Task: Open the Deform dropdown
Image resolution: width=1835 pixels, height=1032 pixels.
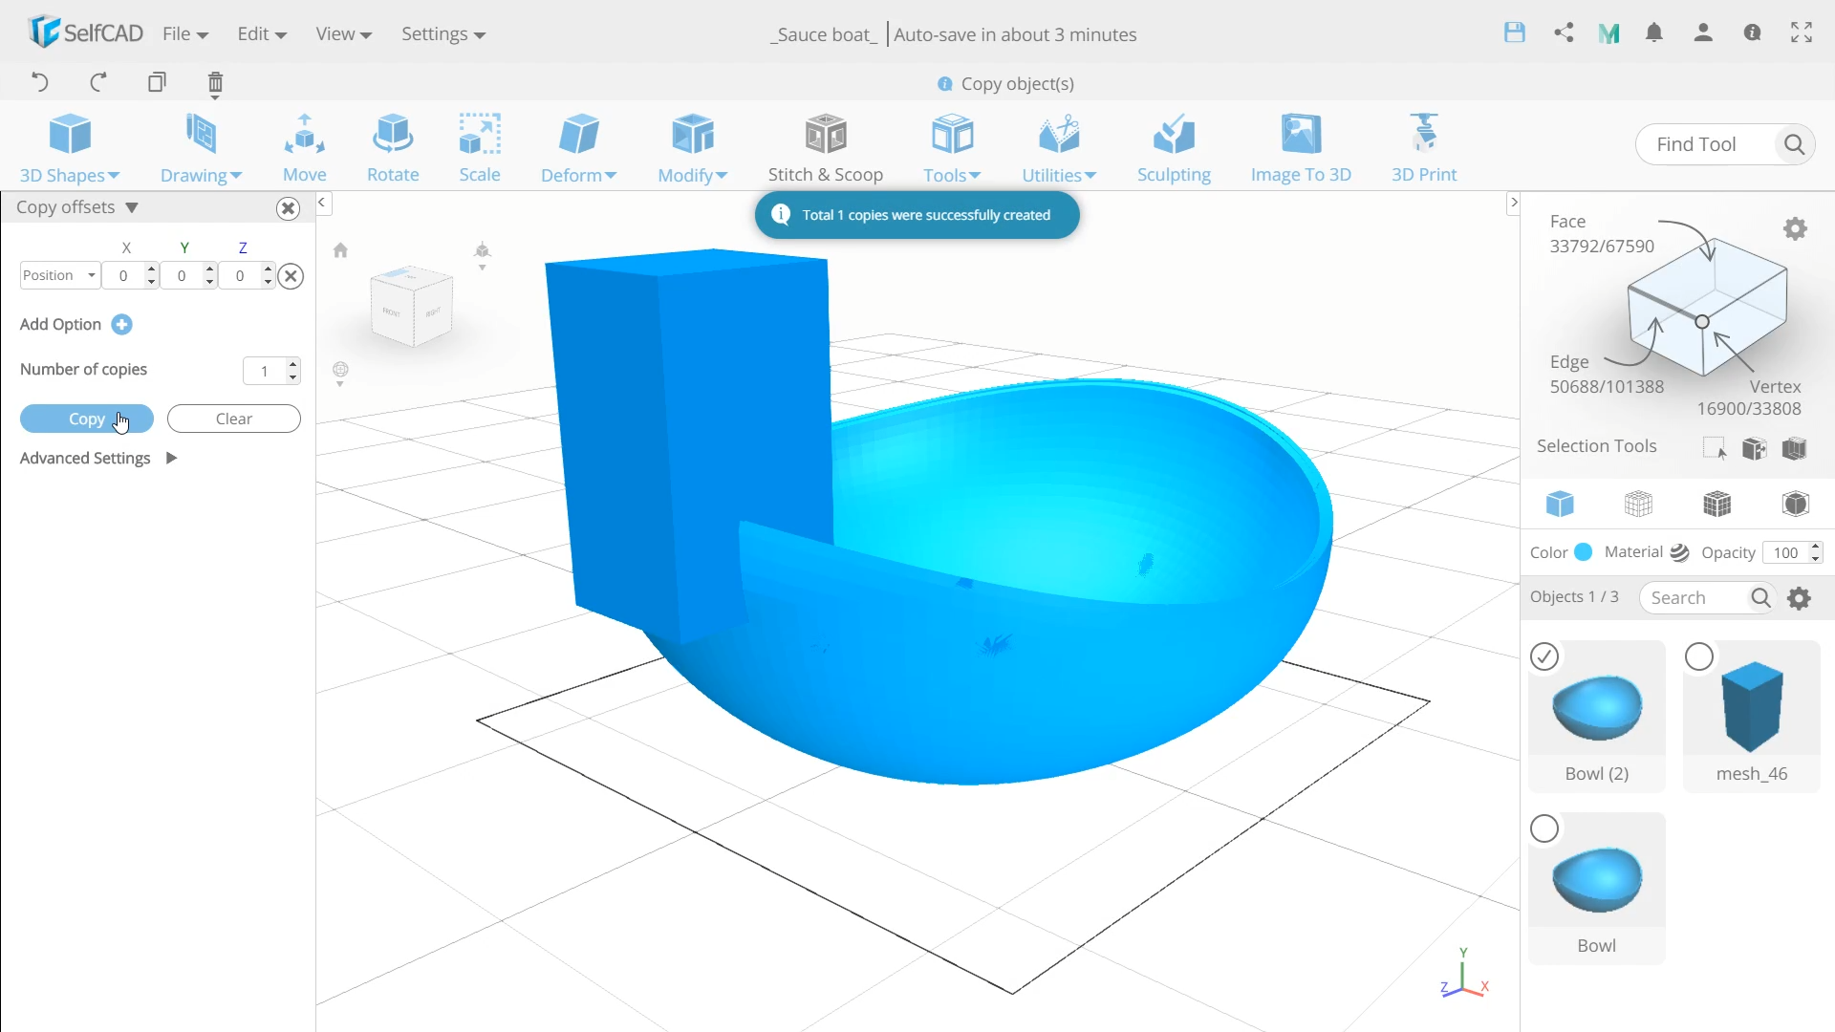Action: pos(578,148)
